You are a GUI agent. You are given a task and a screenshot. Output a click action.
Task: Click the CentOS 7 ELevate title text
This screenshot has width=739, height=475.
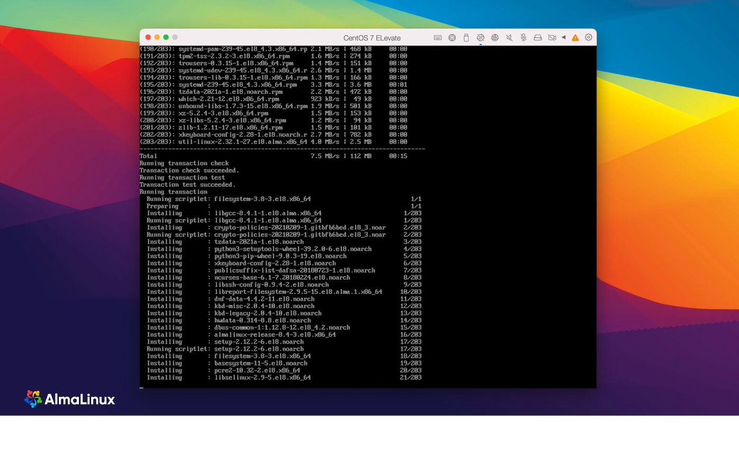click(x=371, y=37)
